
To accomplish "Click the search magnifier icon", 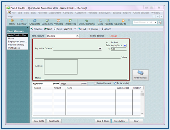I will point(160,22).
